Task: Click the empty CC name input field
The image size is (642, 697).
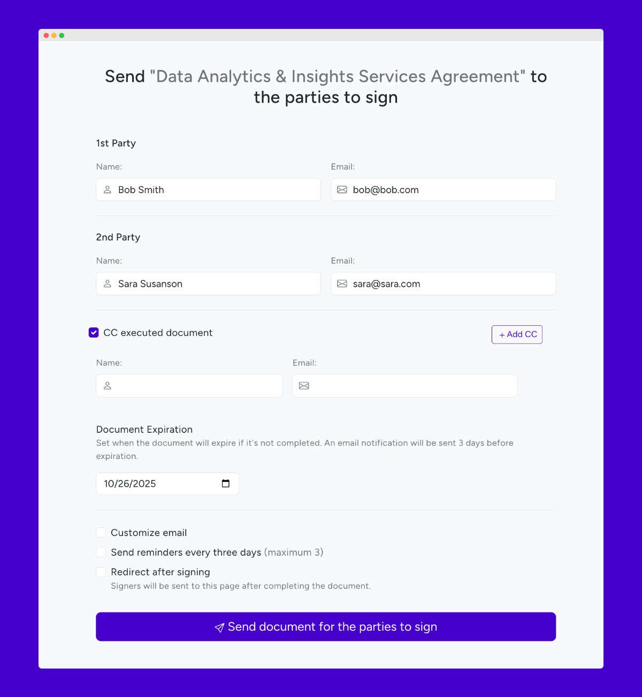Action: point(189,386)
